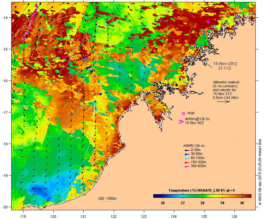264x219 pixels.
Task: Click the cyan 200 1000m isobath legend line
Action: pyautogui.click(x=104, y=201)
